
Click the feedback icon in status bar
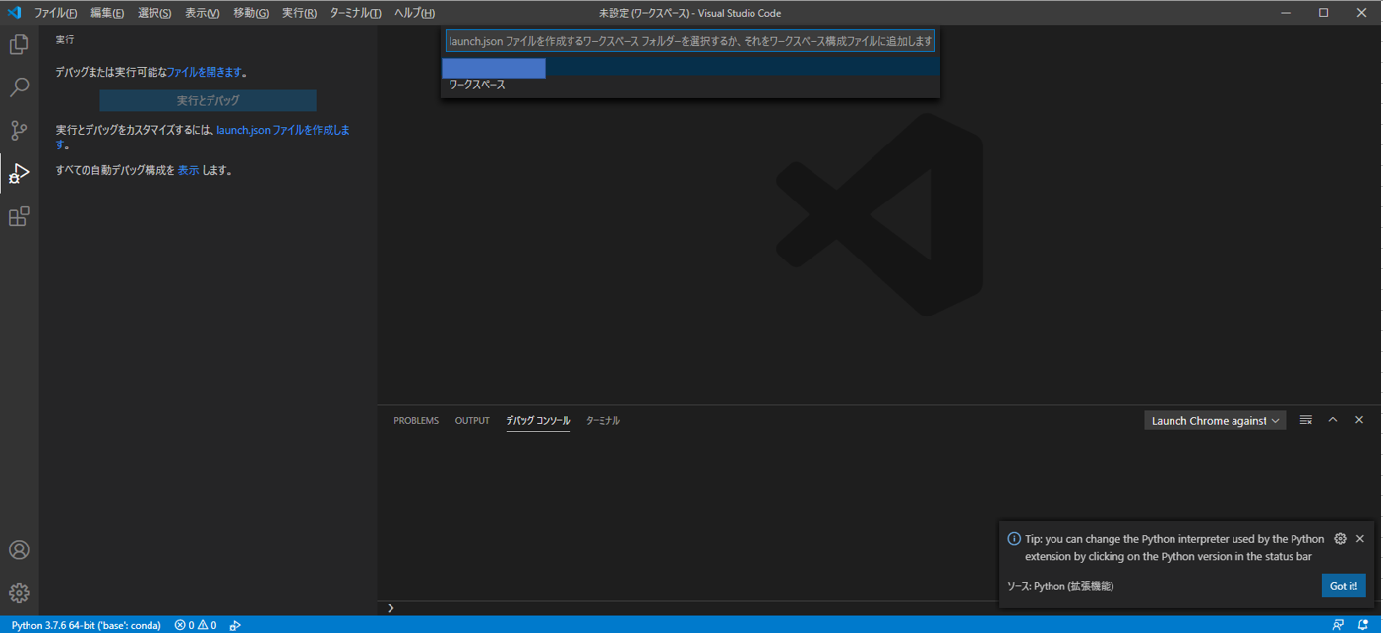click(x=1338, y=625)
